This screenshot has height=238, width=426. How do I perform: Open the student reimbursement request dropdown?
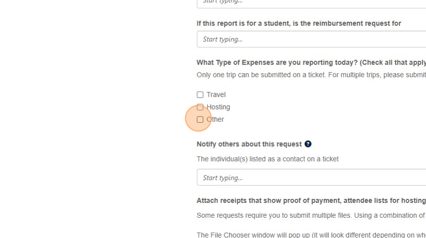(x=311, y=39)
